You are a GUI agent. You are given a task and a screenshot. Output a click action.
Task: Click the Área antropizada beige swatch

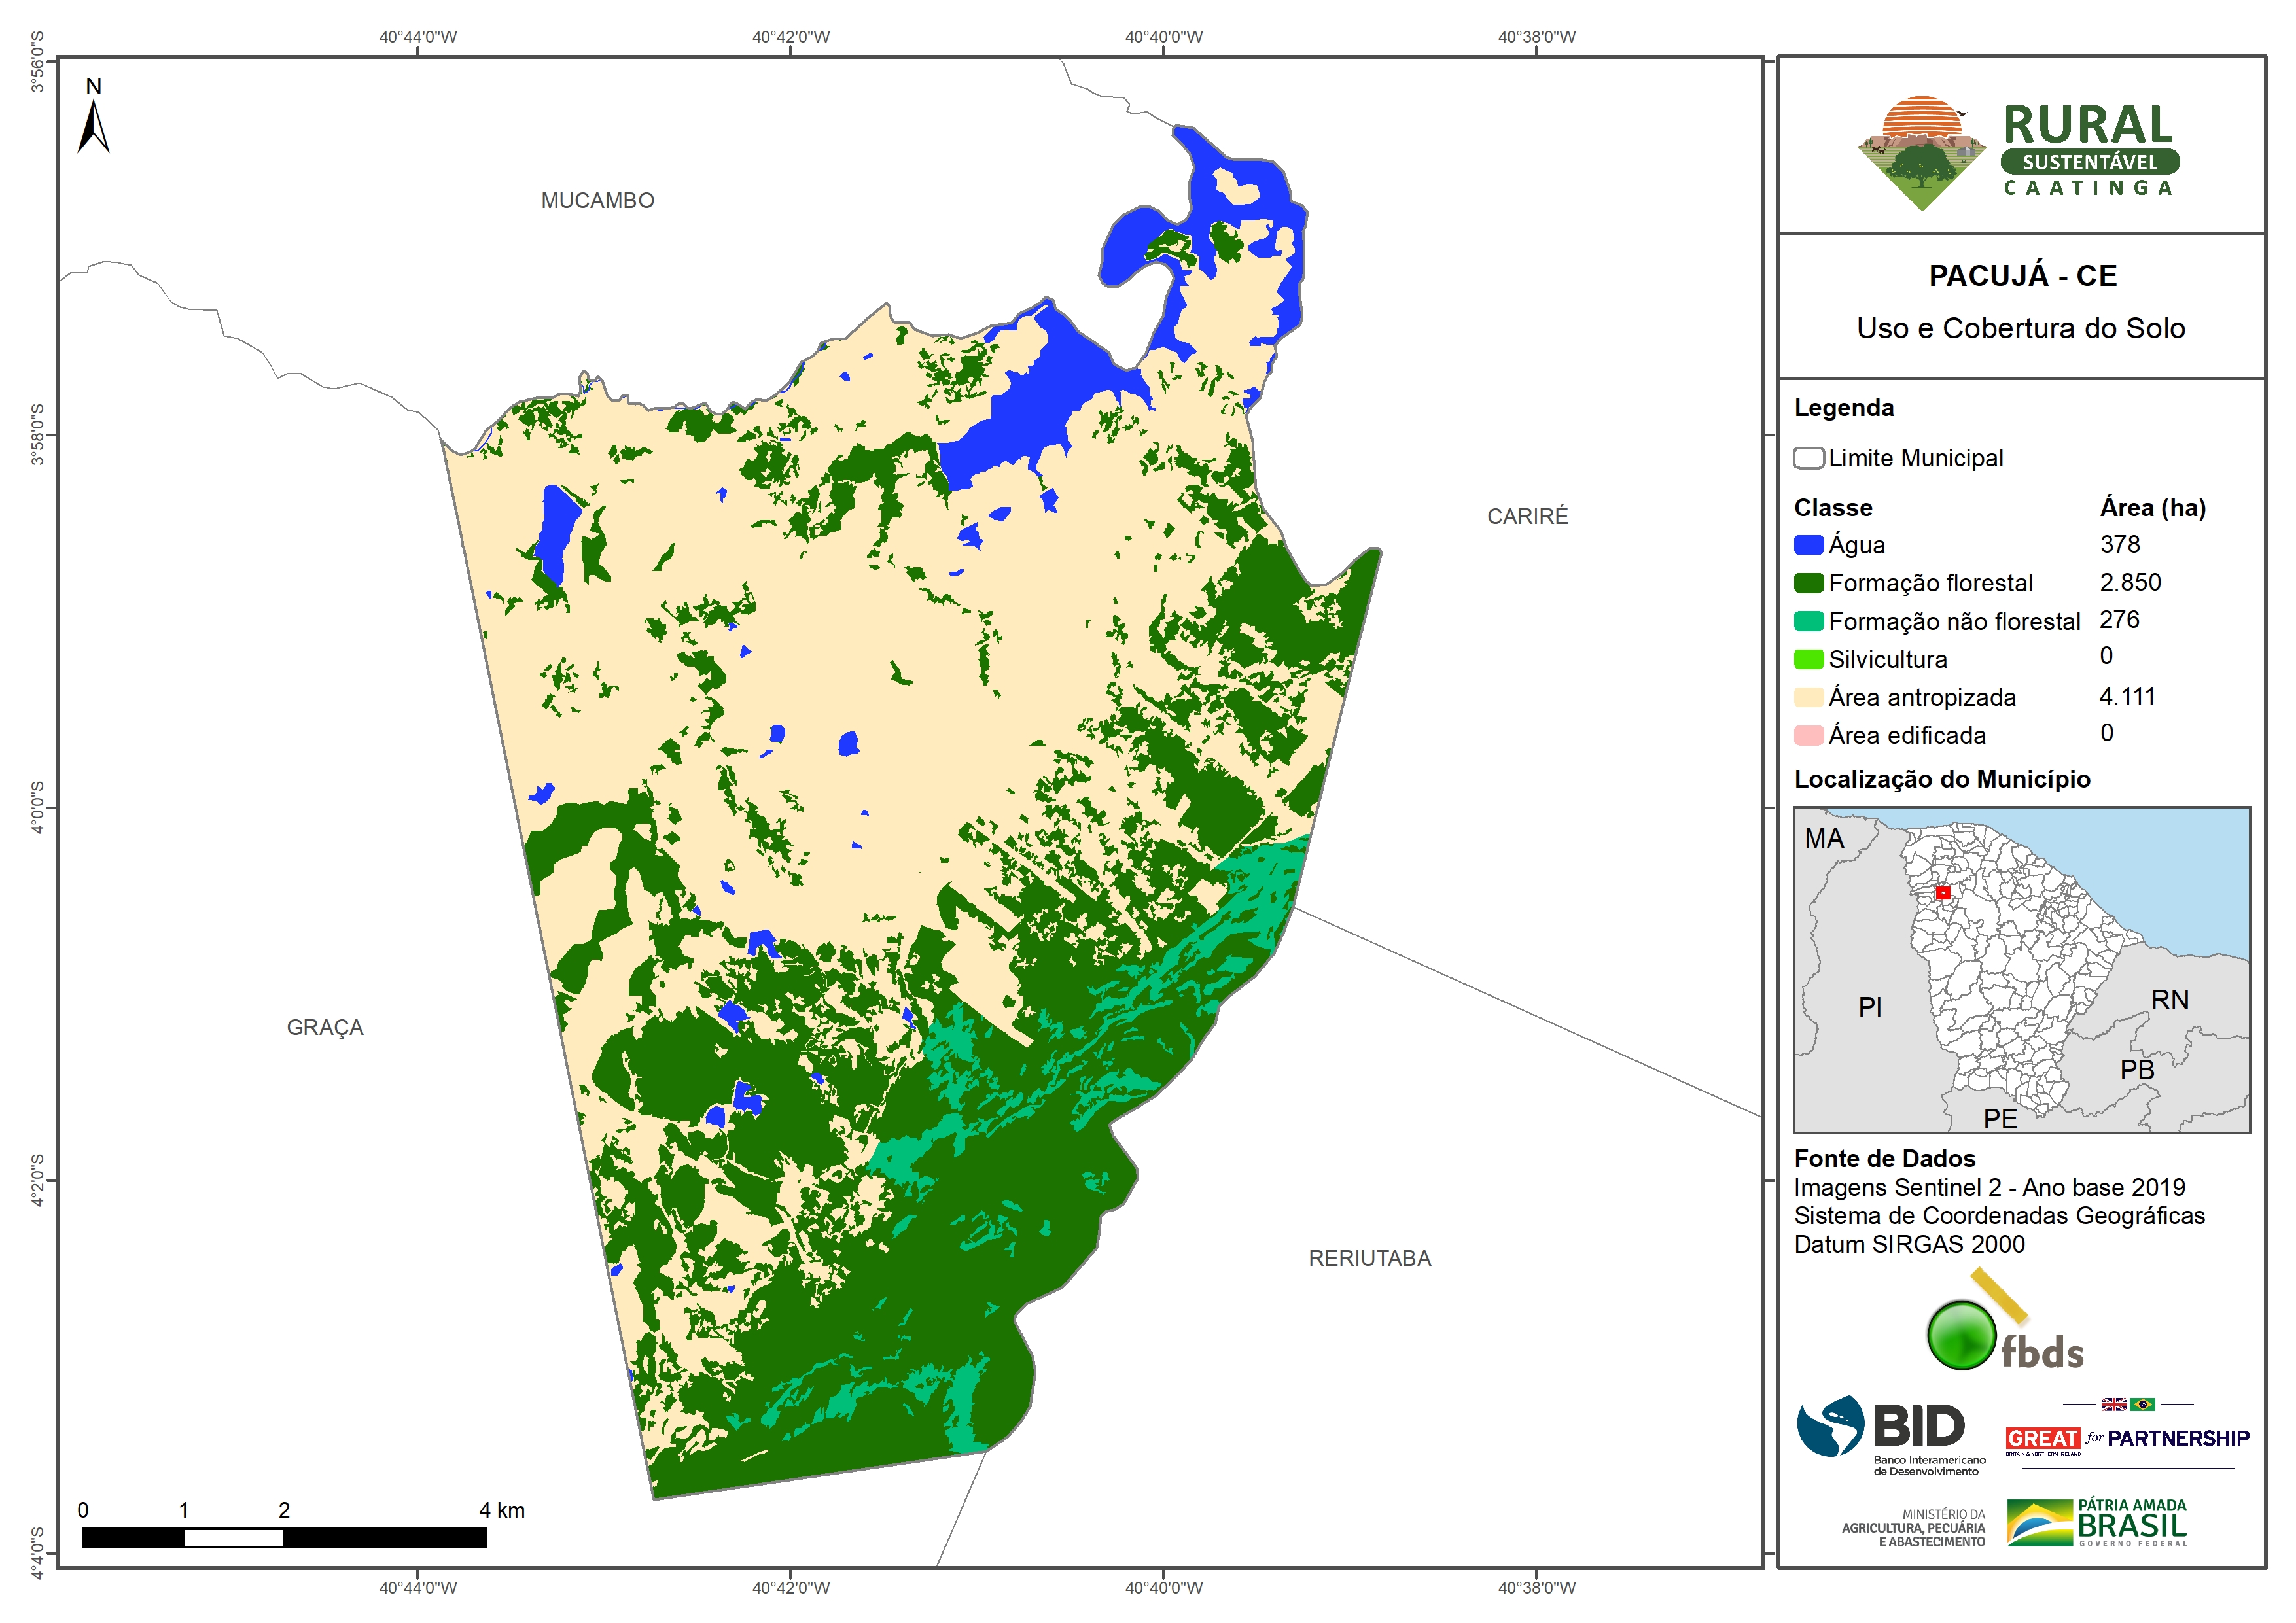tap(1808, 697)
